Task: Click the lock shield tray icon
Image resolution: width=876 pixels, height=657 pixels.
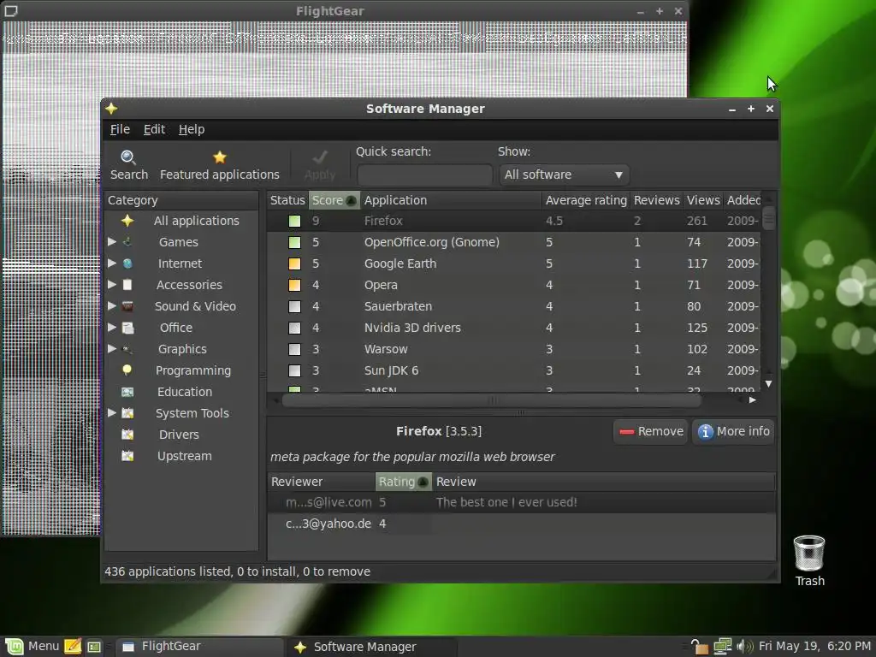Action: coord(699,647)
